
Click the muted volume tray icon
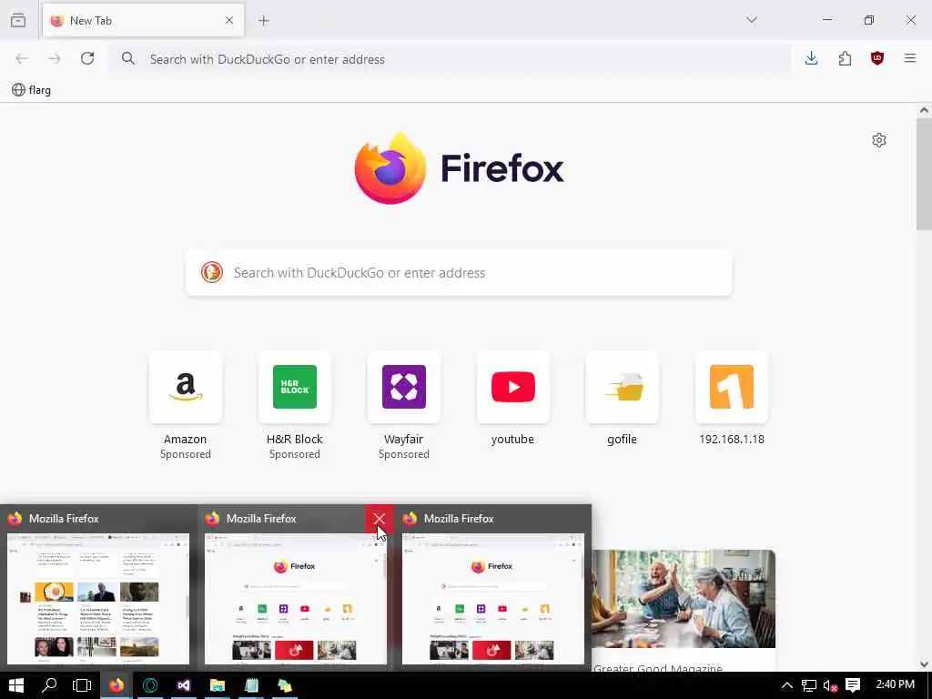830,685
